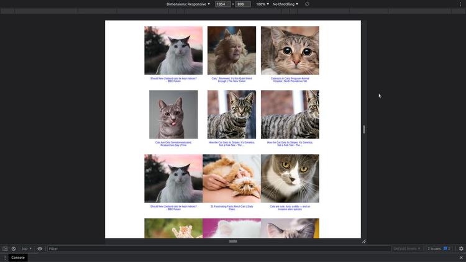Open console settings gear
The height and width of the screenshot is (262, 466).
[461, 248]
